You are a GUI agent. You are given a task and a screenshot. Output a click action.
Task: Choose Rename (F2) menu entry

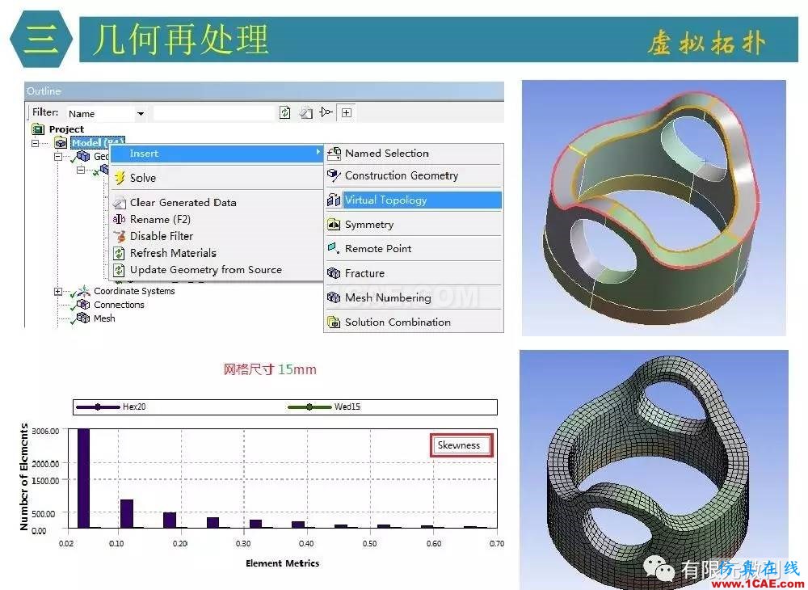click(217, 220)
